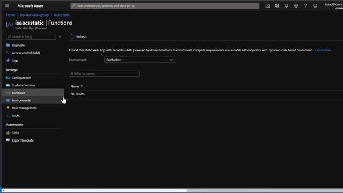Viewport: 343px width, 193px height.
Task: Open Role management page
Action: coord(24,108)
